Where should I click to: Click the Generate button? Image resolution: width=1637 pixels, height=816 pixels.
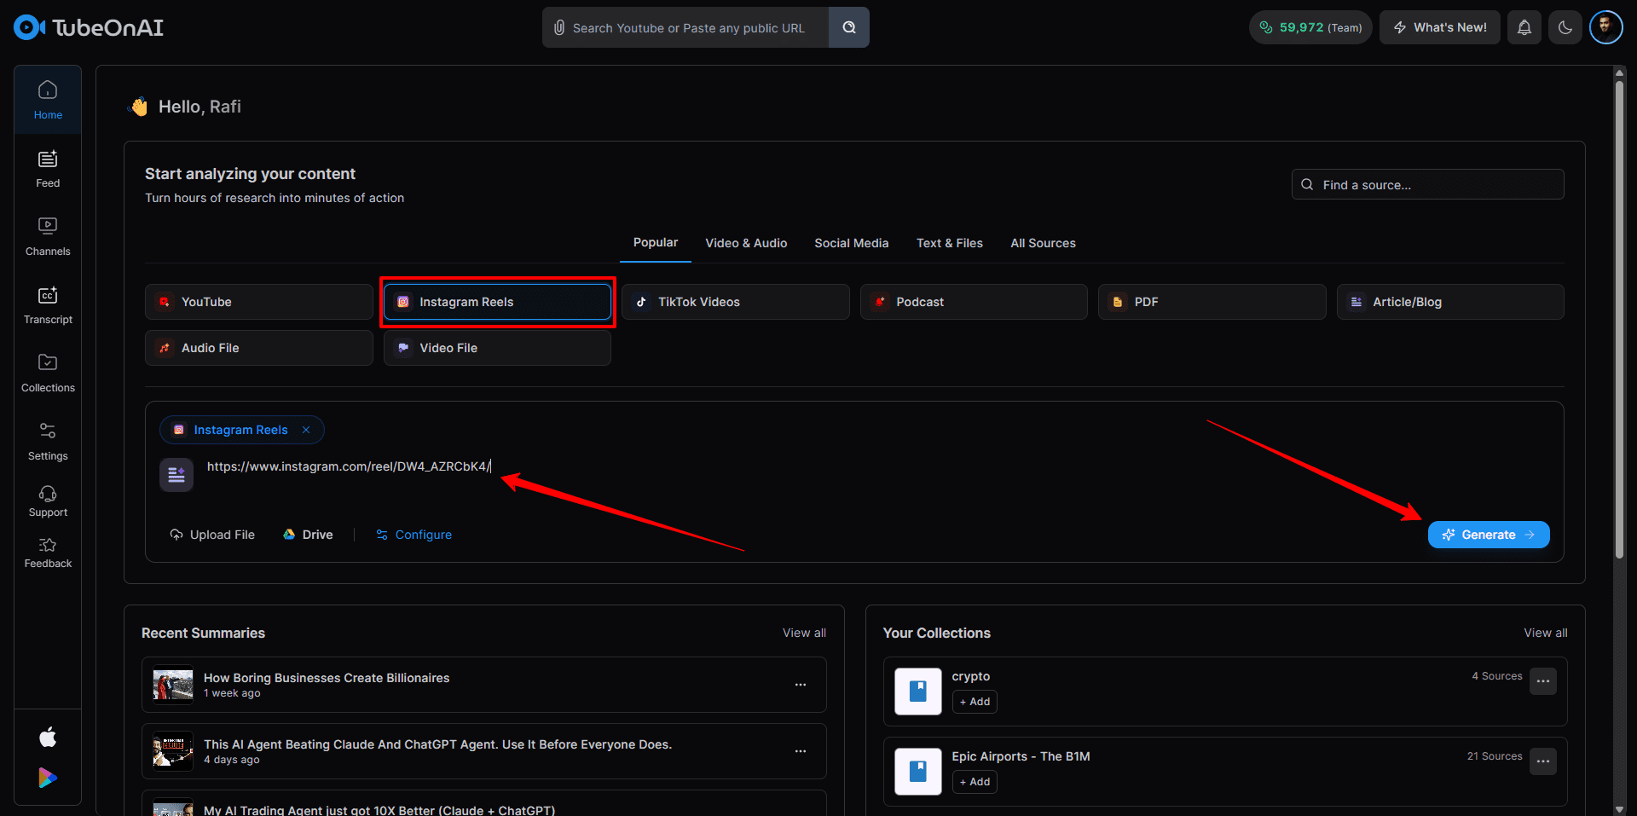[1489, 535]
